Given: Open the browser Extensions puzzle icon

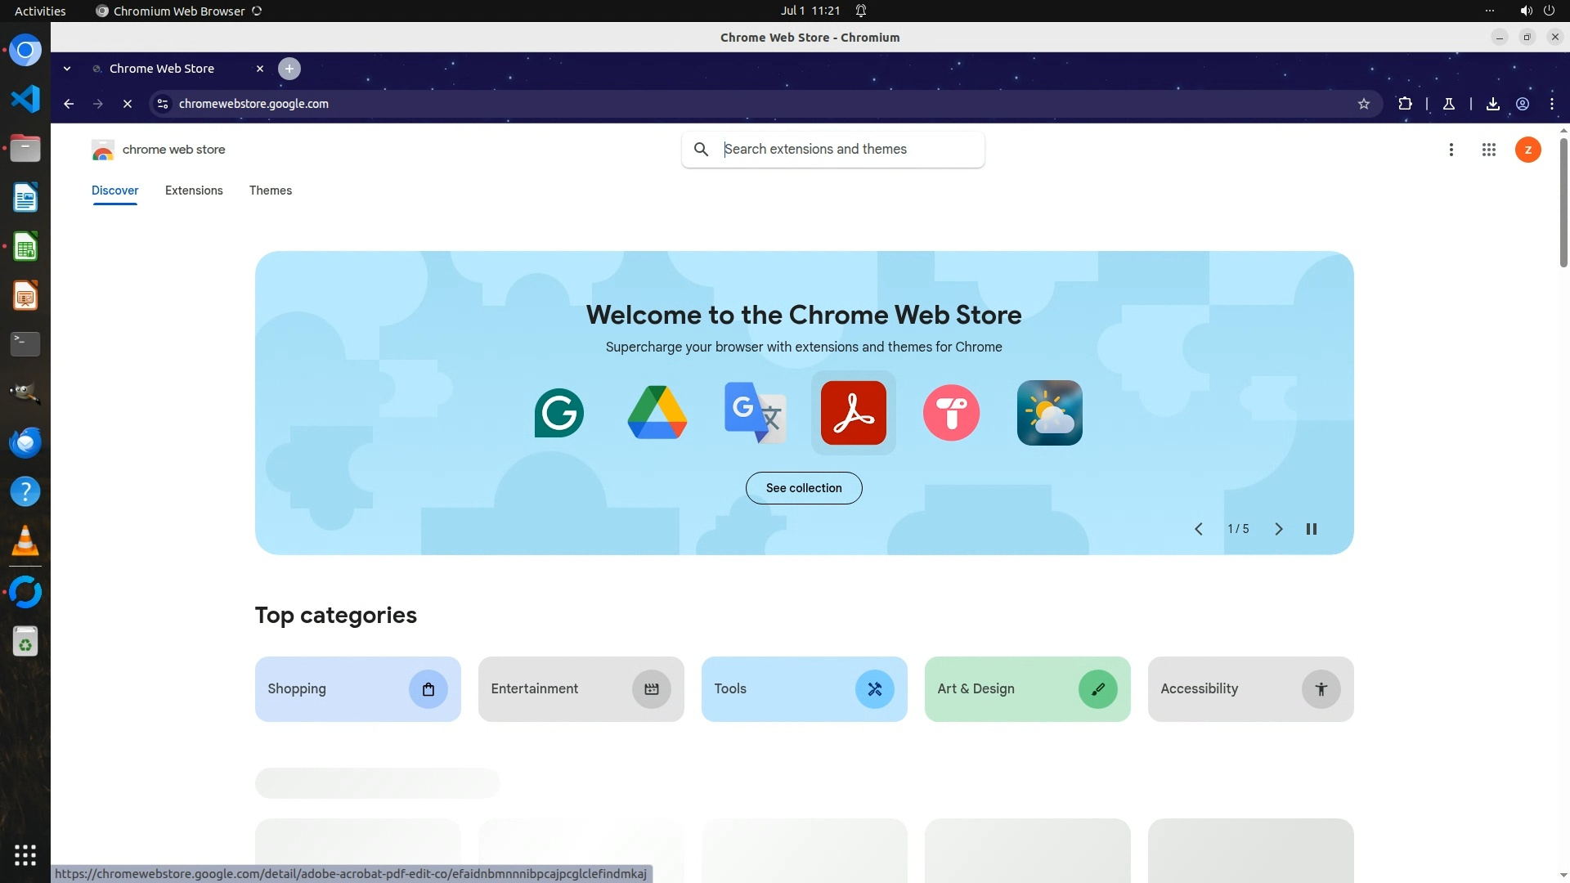Looking at the screenshot, I should coord(1405,104).
